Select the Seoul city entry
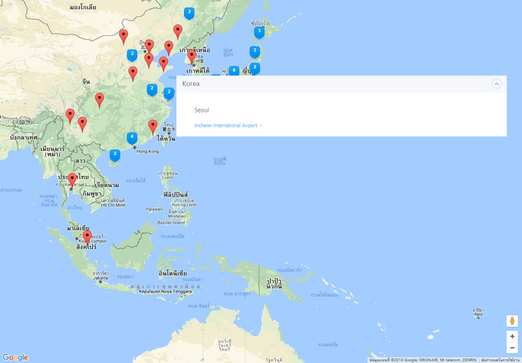Image resolution: width=522 pixels, height=363 pixels. click(202, 110)
